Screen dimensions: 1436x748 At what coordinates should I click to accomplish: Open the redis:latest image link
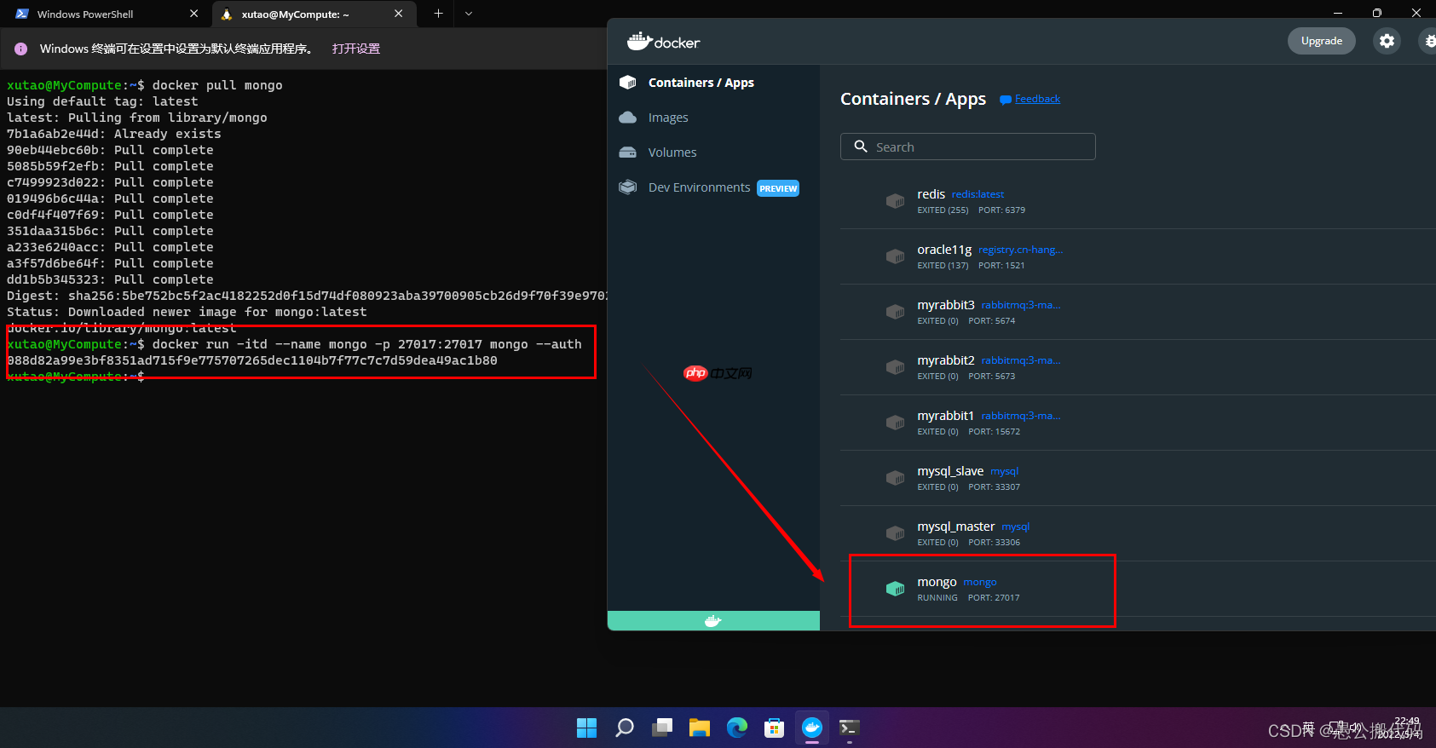click(978, 194)
